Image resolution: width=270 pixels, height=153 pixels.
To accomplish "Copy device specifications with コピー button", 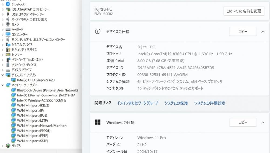I will pos(243,32).
